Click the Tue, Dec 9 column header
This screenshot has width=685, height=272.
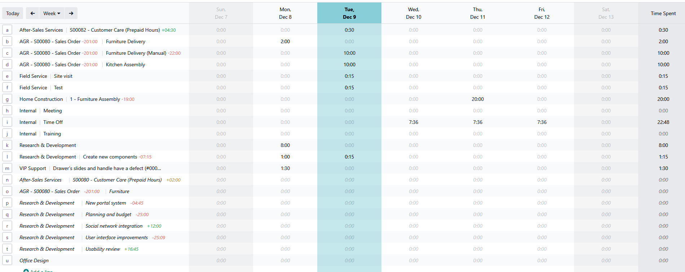click(349, 13)
